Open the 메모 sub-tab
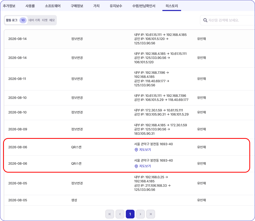 (52, 20)
